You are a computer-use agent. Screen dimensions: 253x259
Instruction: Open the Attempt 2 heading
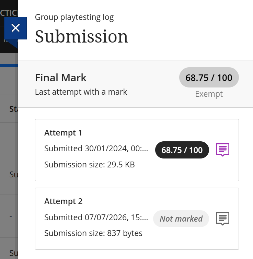(63, 201)
